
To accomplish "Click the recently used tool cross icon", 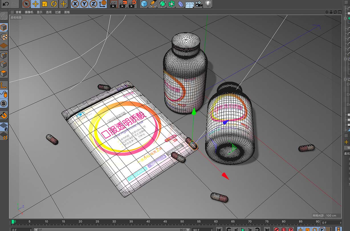I will click(x=63, y=4).
